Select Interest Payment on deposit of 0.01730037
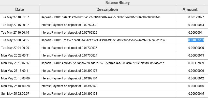 [x=69, y=48]
